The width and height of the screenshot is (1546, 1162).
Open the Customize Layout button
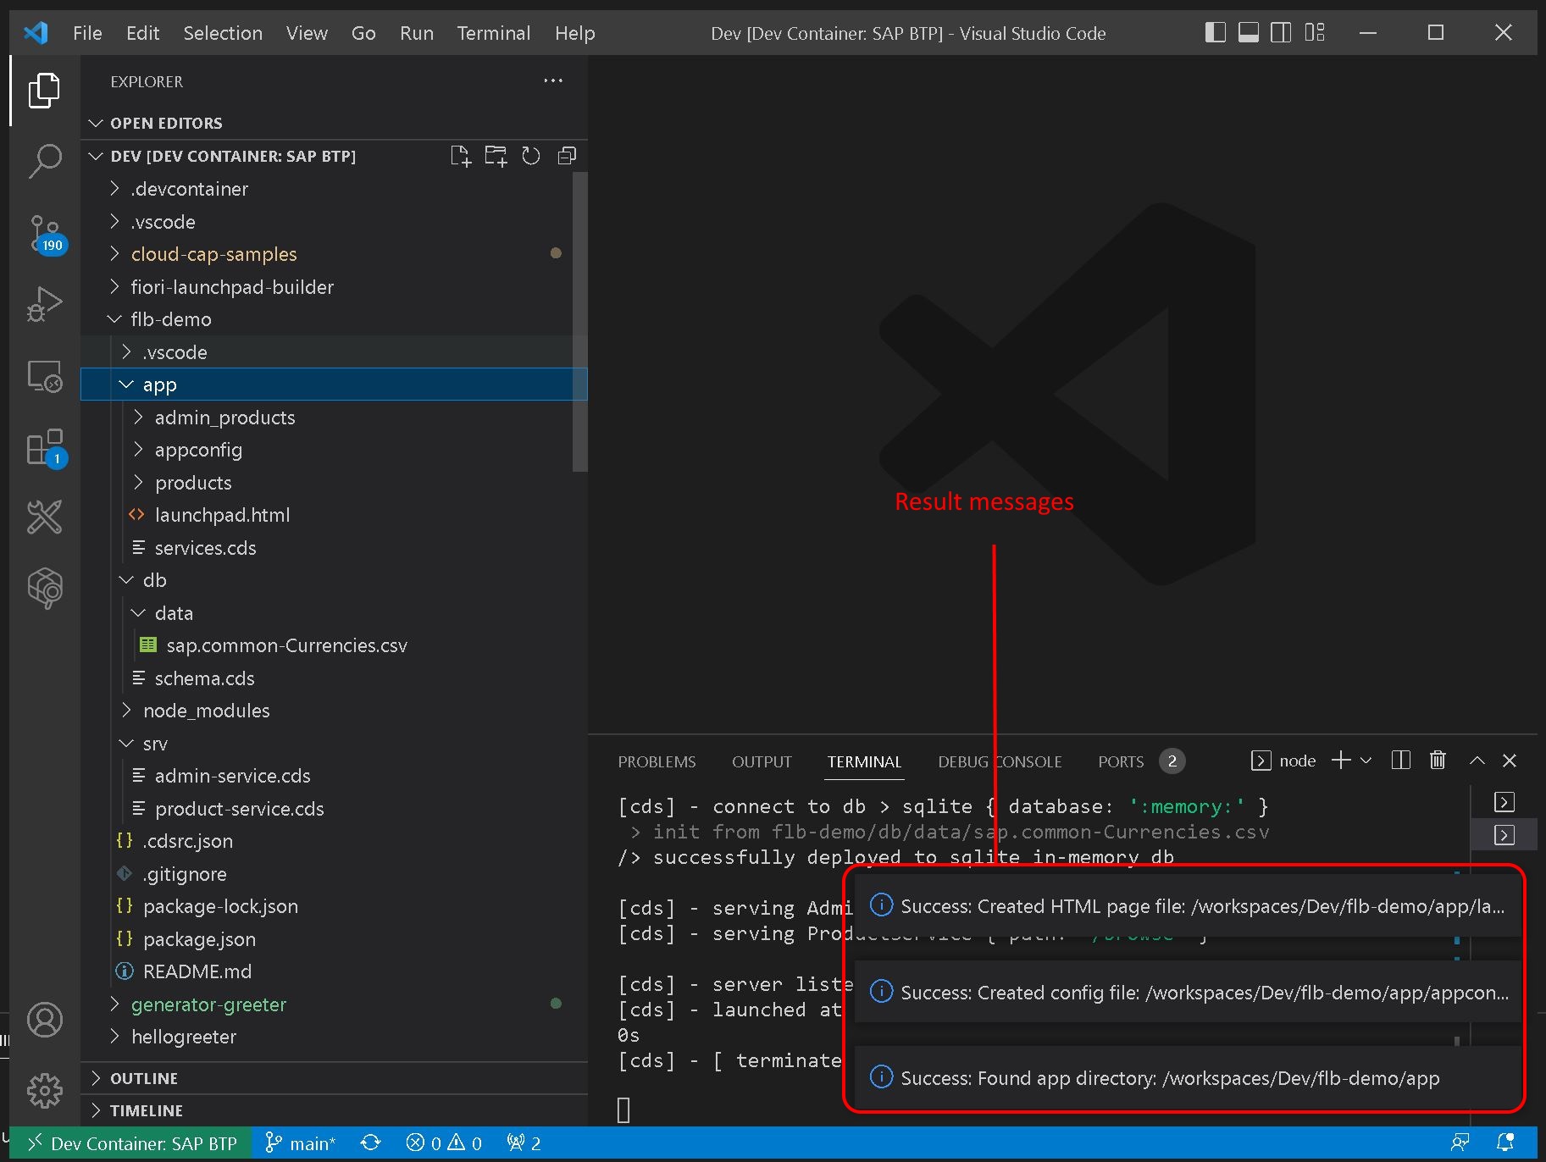click(x=1315, y=33)
